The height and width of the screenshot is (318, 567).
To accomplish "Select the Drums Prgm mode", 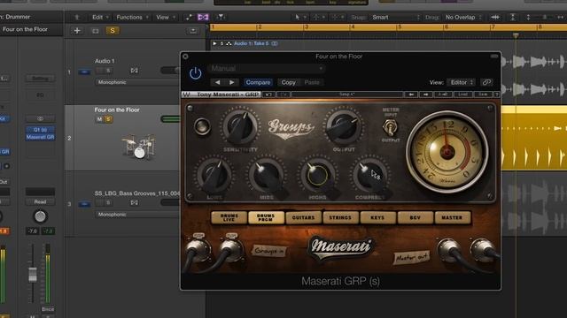I will tap(266, 218).
